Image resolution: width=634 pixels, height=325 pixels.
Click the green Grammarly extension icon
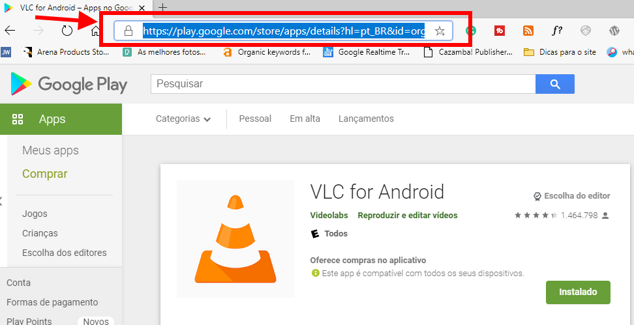pos(470,31)
